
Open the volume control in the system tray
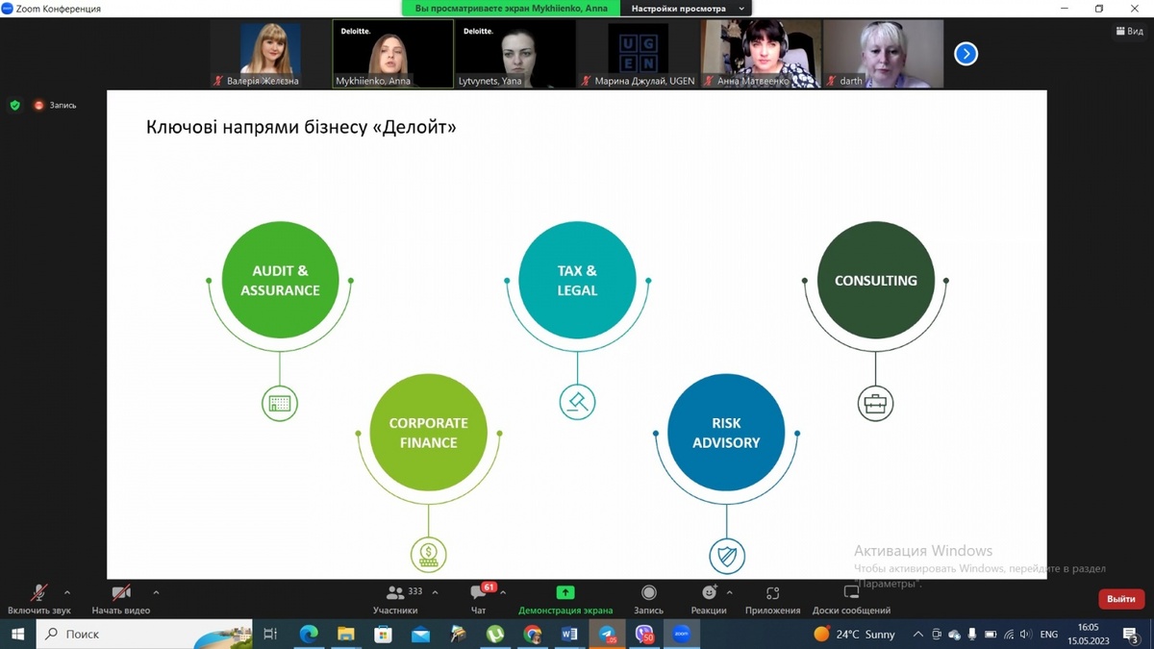pyautogui.click(x=1025, y=635)
